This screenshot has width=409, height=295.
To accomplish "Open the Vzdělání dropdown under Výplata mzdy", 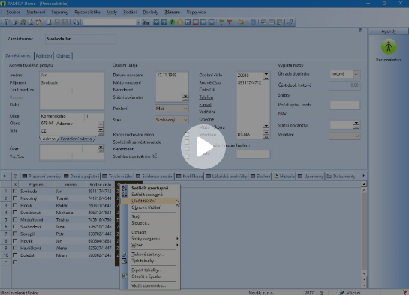I will (344, 136).
